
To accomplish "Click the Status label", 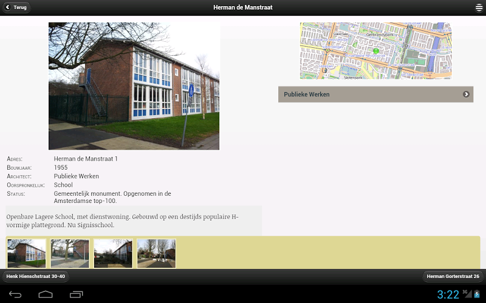I will tap(16, 193).
